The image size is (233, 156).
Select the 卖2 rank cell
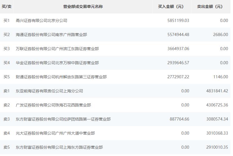(6, 105)
